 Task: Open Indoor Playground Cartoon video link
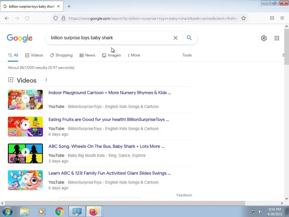[x=110, y=93]
